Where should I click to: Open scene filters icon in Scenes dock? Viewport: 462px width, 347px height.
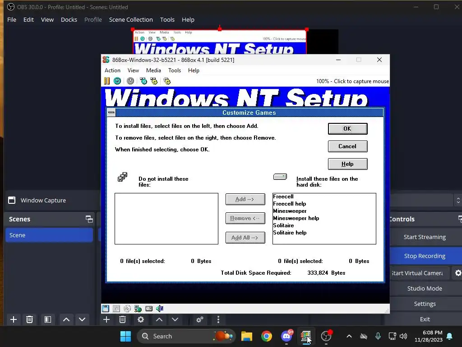click(48, 319)
